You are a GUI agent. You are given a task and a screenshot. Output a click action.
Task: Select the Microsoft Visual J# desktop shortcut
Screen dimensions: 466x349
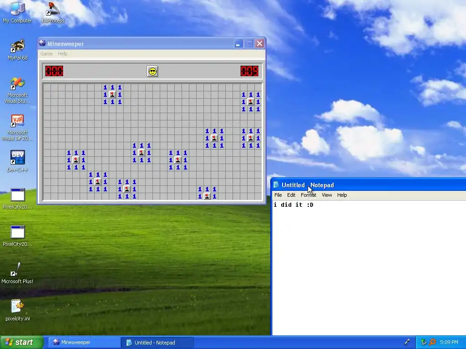click(17, 128)
